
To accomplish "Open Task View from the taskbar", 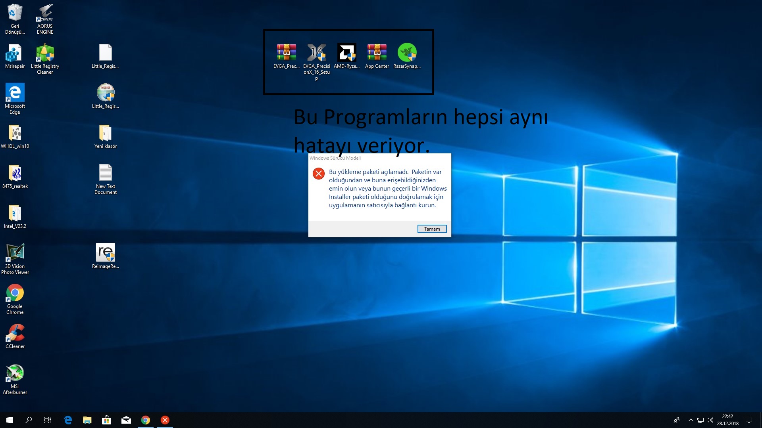I will click(x=48, y=420).
